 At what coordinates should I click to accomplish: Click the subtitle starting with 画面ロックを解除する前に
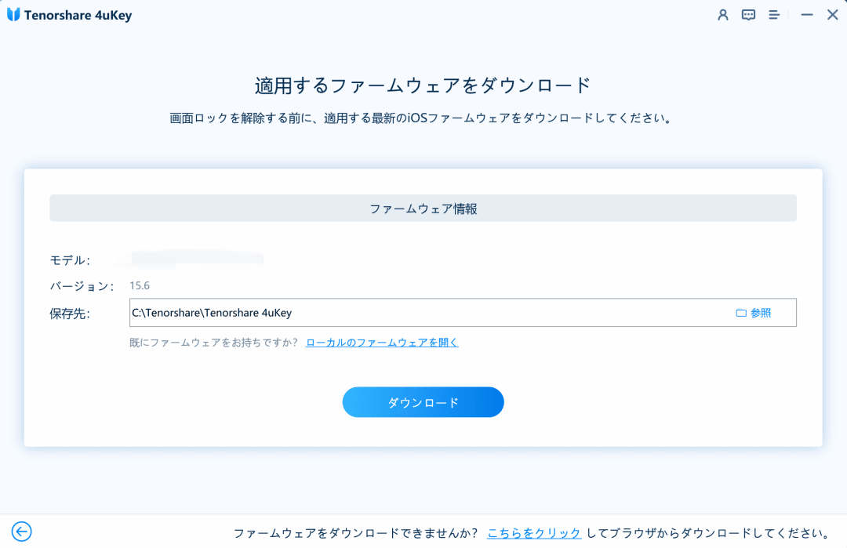click(423, 118)
